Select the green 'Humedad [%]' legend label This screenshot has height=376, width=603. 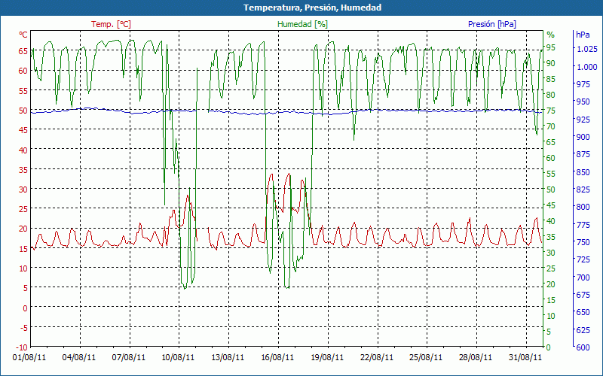point(303,24)
